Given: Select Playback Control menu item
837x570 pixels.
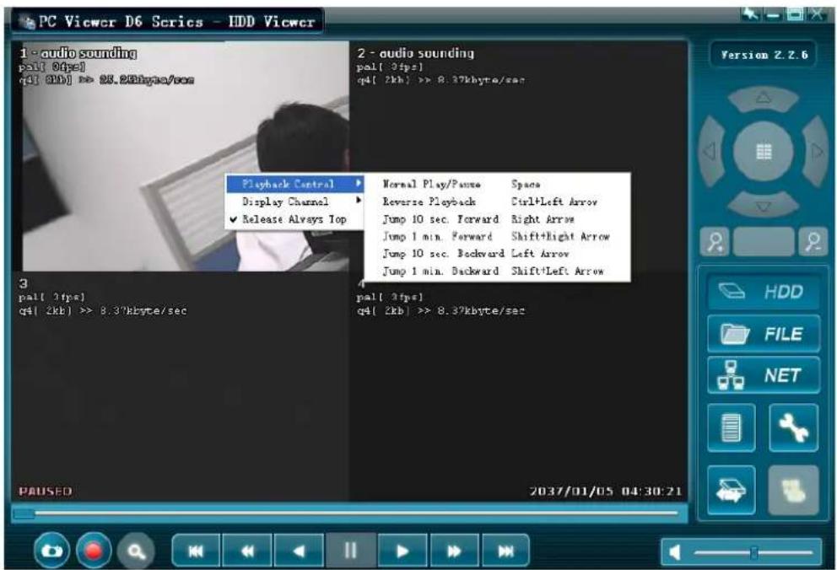Looking at the screenshot, I should (295, 184).
